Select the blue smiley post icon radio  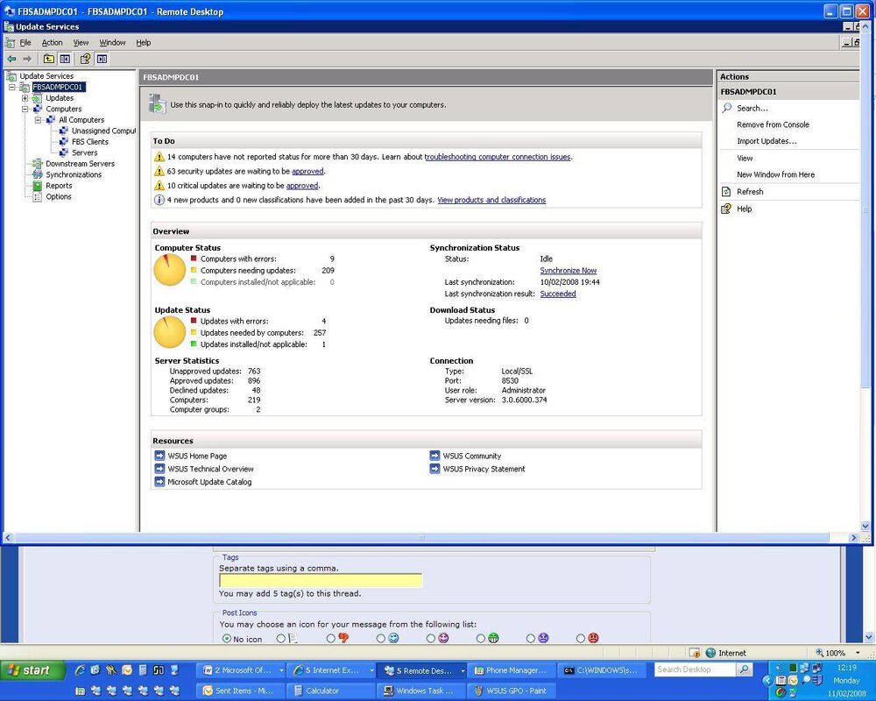(380, 639)
